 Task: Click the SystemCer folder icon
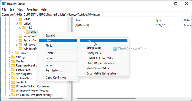coord(21,40)
